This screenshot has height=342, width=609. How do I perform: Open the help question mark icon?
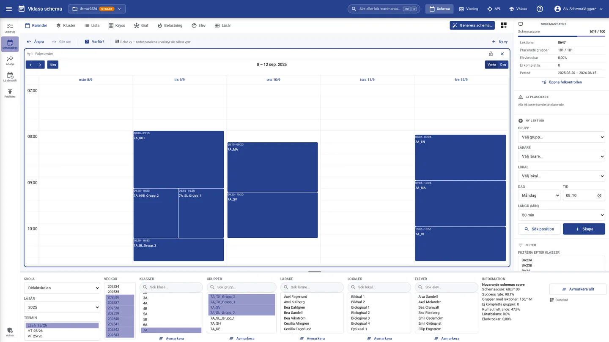(x=540, y=9)
